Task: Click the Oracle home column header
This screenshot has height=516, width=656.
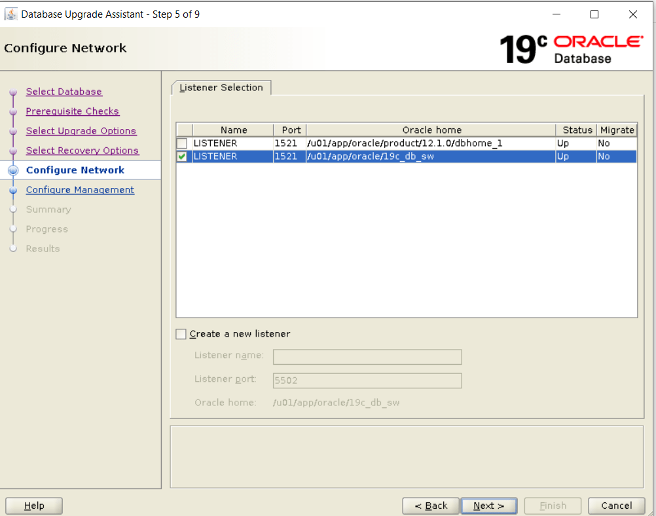Action: coord(431,130)
